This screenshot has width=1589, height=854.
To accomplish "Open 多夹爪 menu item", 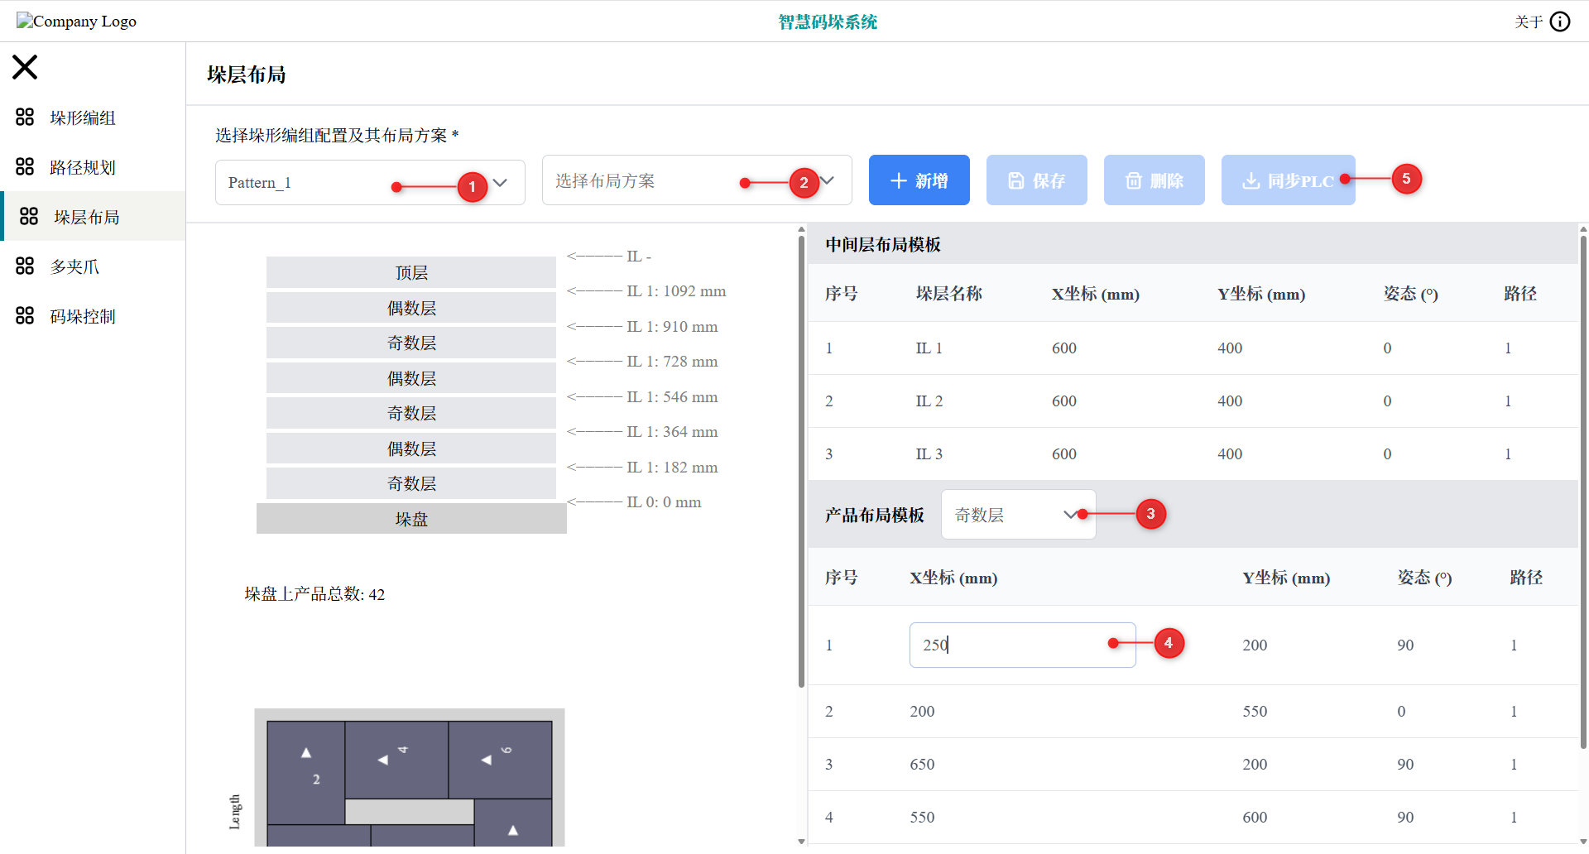I will click(93, 266).
